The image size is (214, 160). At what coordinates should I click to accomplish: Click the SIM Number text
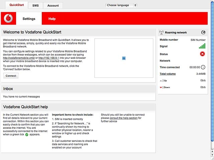tap(198, 40)
